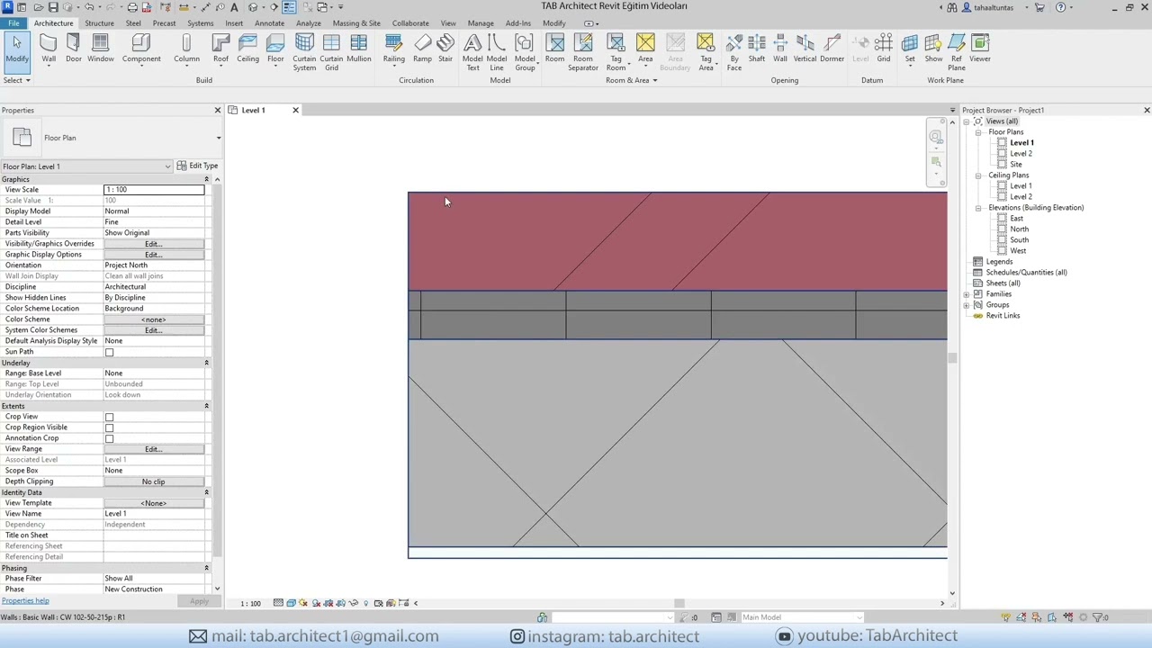Select the Column tool
This screenshot has width=1152, height=648.
[186, 49]
